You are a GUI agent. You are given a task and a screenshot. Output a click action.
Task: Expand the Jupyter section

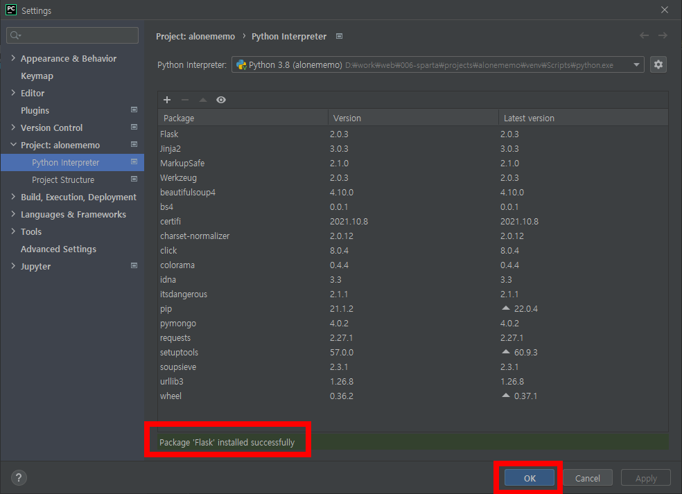(x=13, y=266)
